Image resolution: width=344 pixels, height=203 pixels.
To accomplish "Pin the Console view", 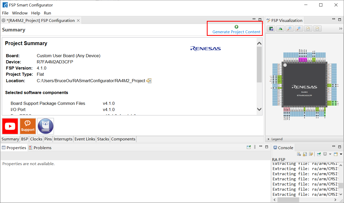I will tap(319, 154).
